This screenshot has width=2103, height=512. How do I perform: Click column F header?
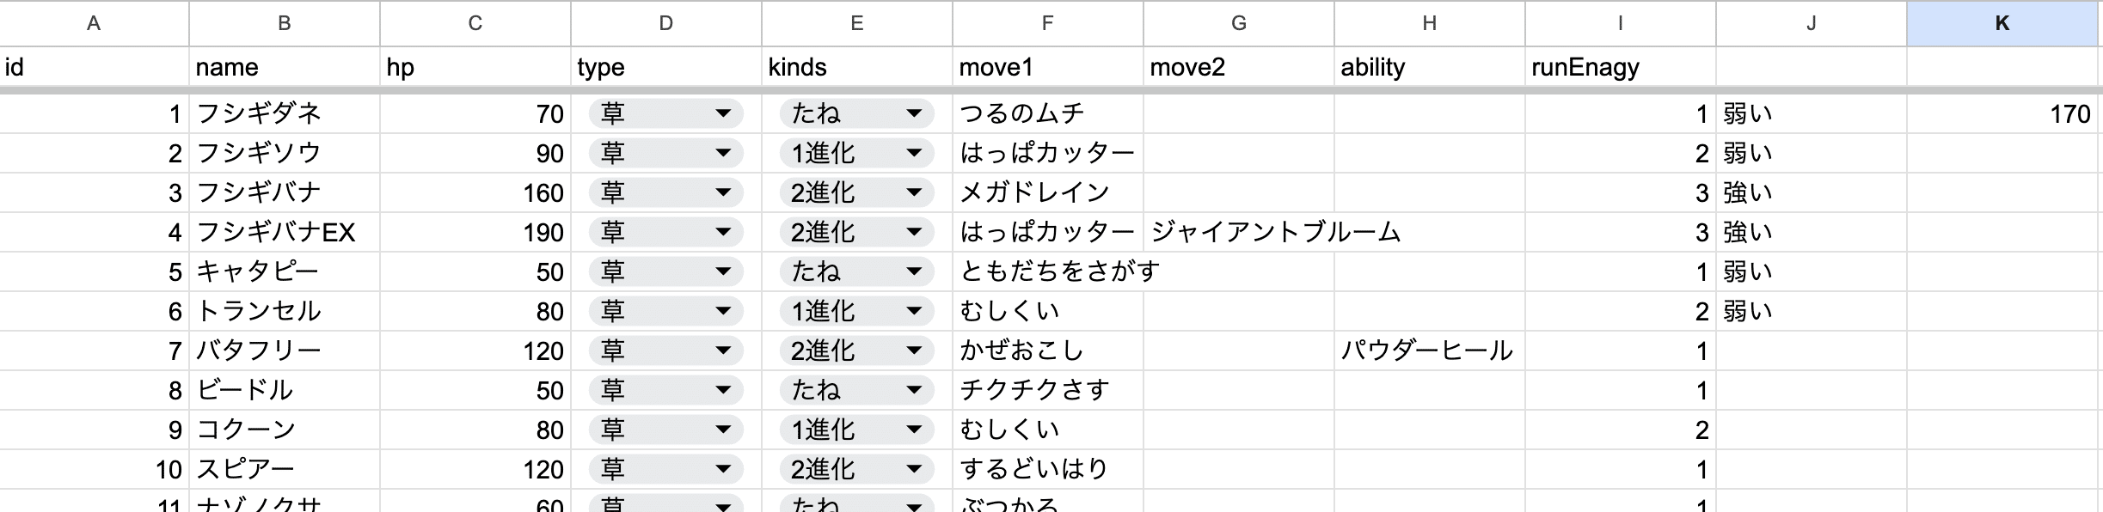tap(1047, 23)
